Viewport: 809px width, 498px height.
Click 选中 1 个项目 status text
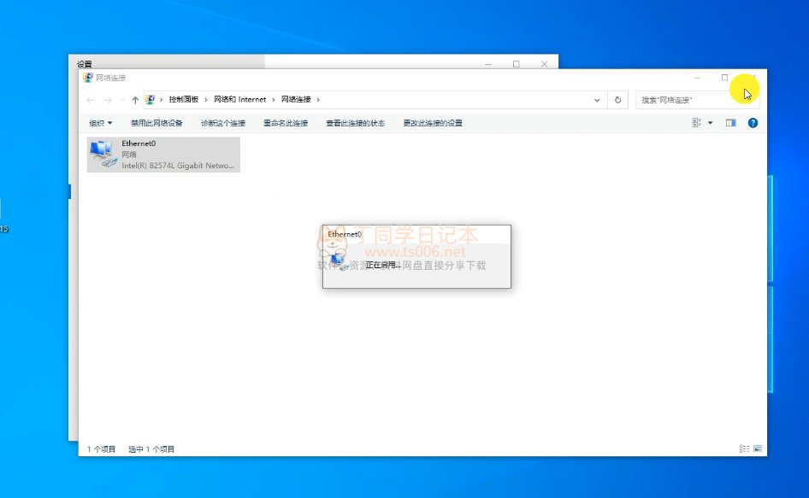click(151, 449)
